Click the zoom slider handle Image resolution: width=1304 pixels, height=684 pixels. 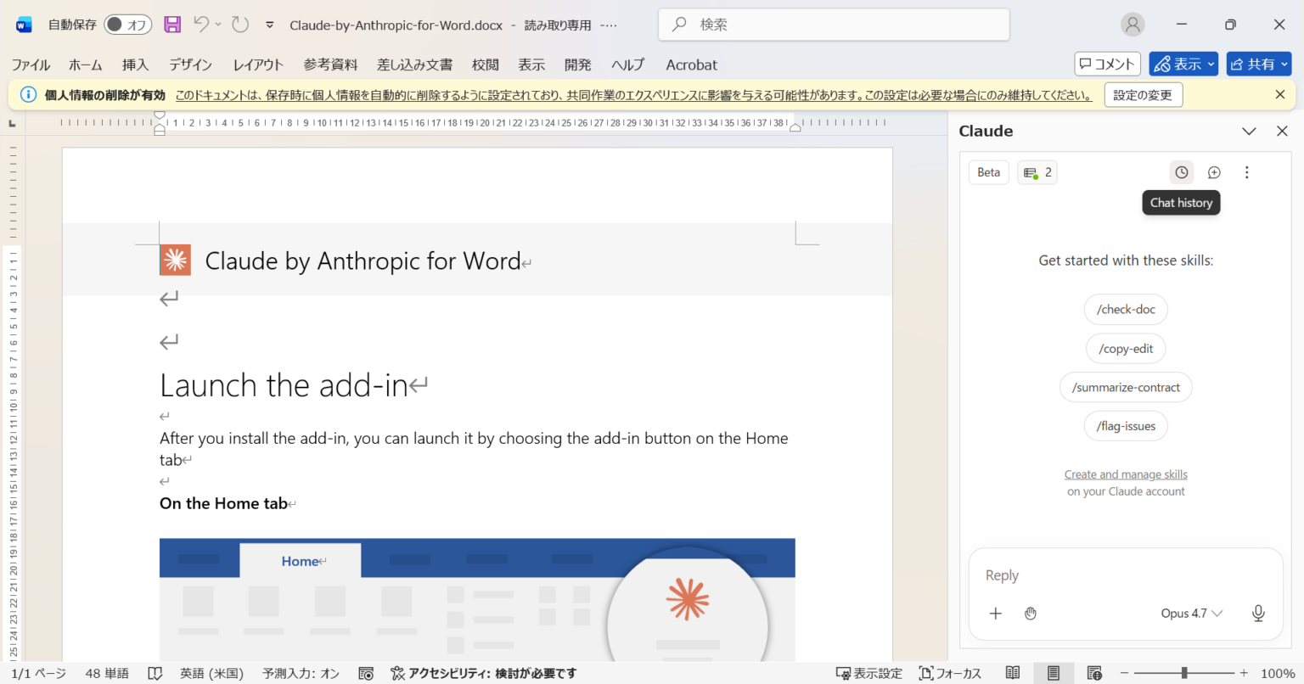tap(1184, 673)
